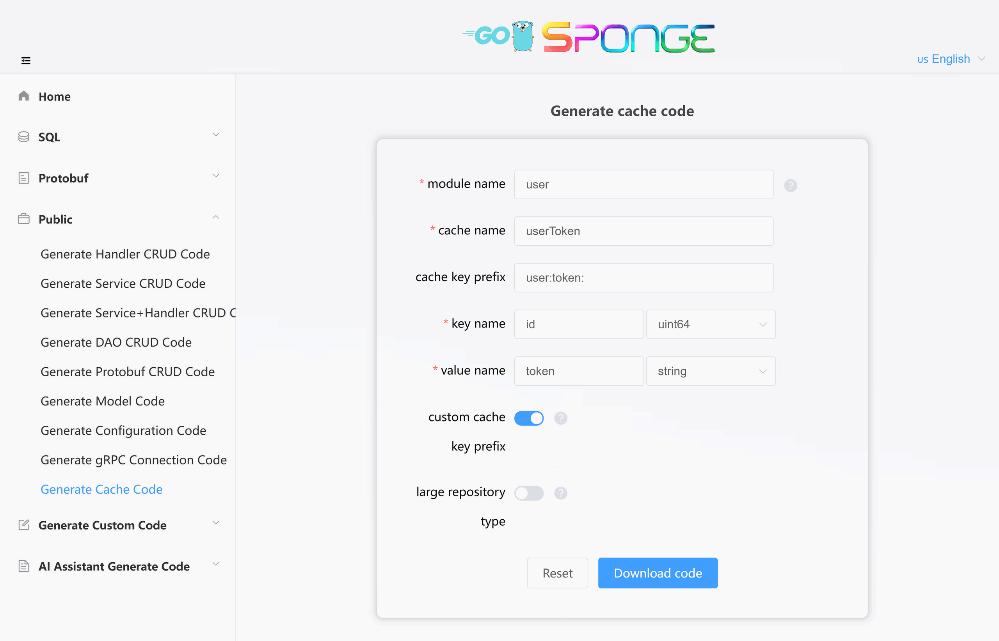Focus the cache key prefix input field
This screenshot has height=641, width=999.
(643, 278)
